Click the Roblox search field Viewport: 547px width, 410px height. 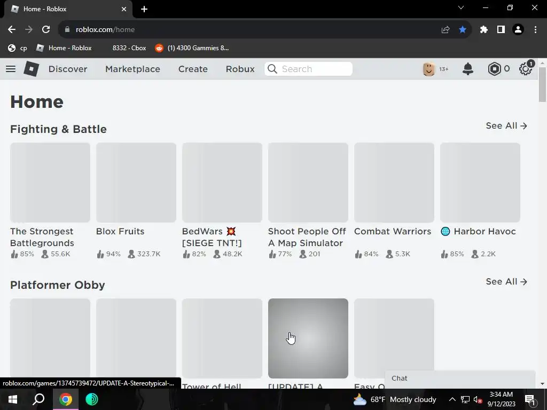tap(308, 69)
